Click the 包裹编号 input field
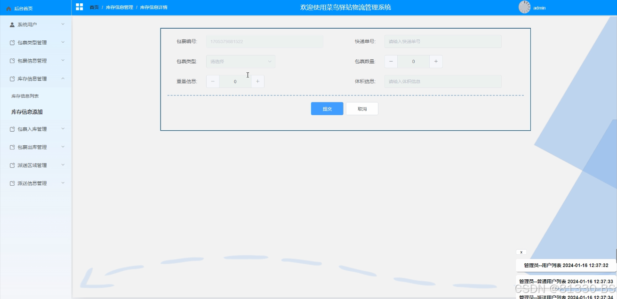 (x=264, y=41)
